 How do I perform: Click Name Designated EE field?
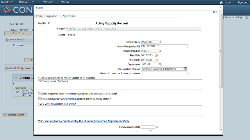click(164, 46)
